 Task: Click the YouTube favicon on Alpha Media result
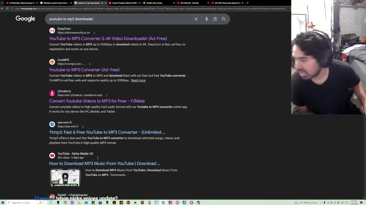52,155
